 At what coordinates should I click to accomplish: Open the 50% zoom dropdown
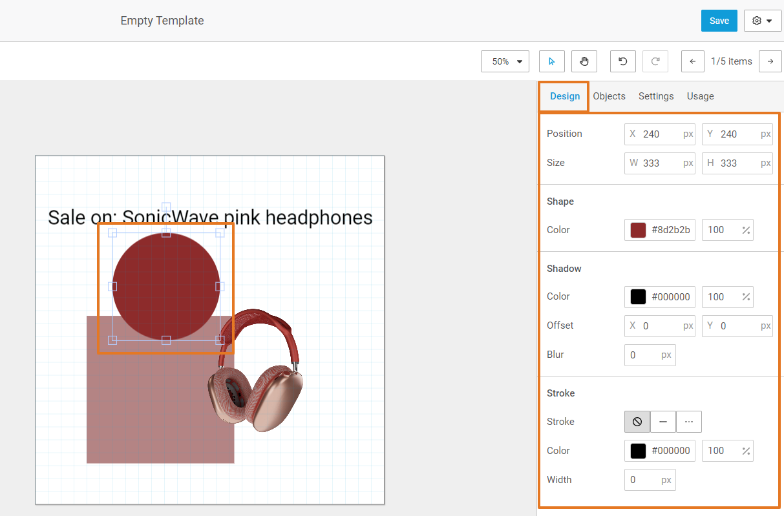(x=505, y=61)
